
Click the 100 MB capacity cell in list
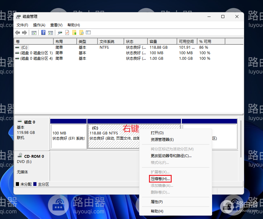pyautogui.click(x=156, y=53)
